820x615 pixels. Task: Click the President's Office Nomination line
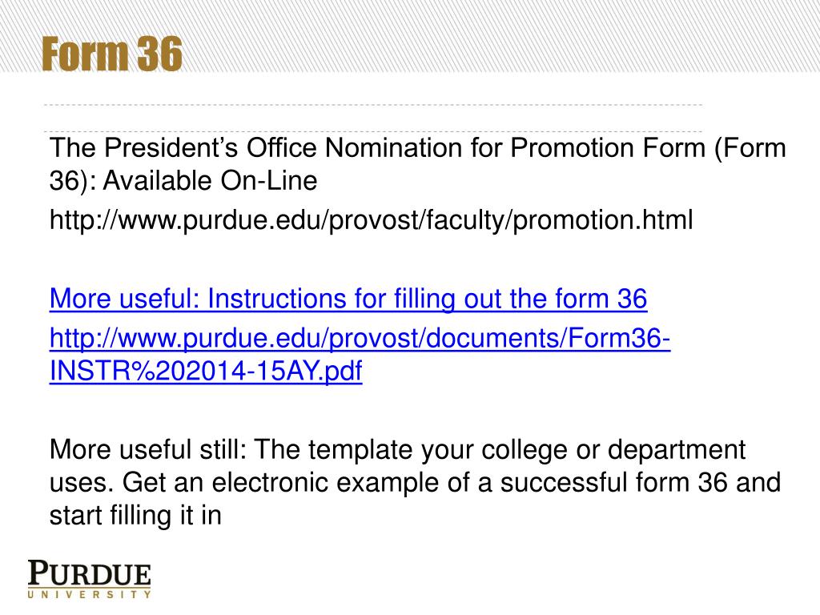click(418, 148)
